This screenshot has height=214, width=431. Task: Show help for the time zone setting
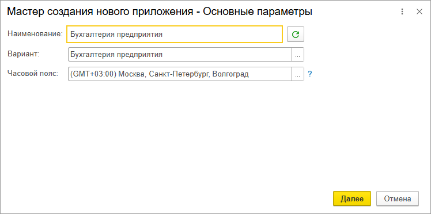(310, 74)
